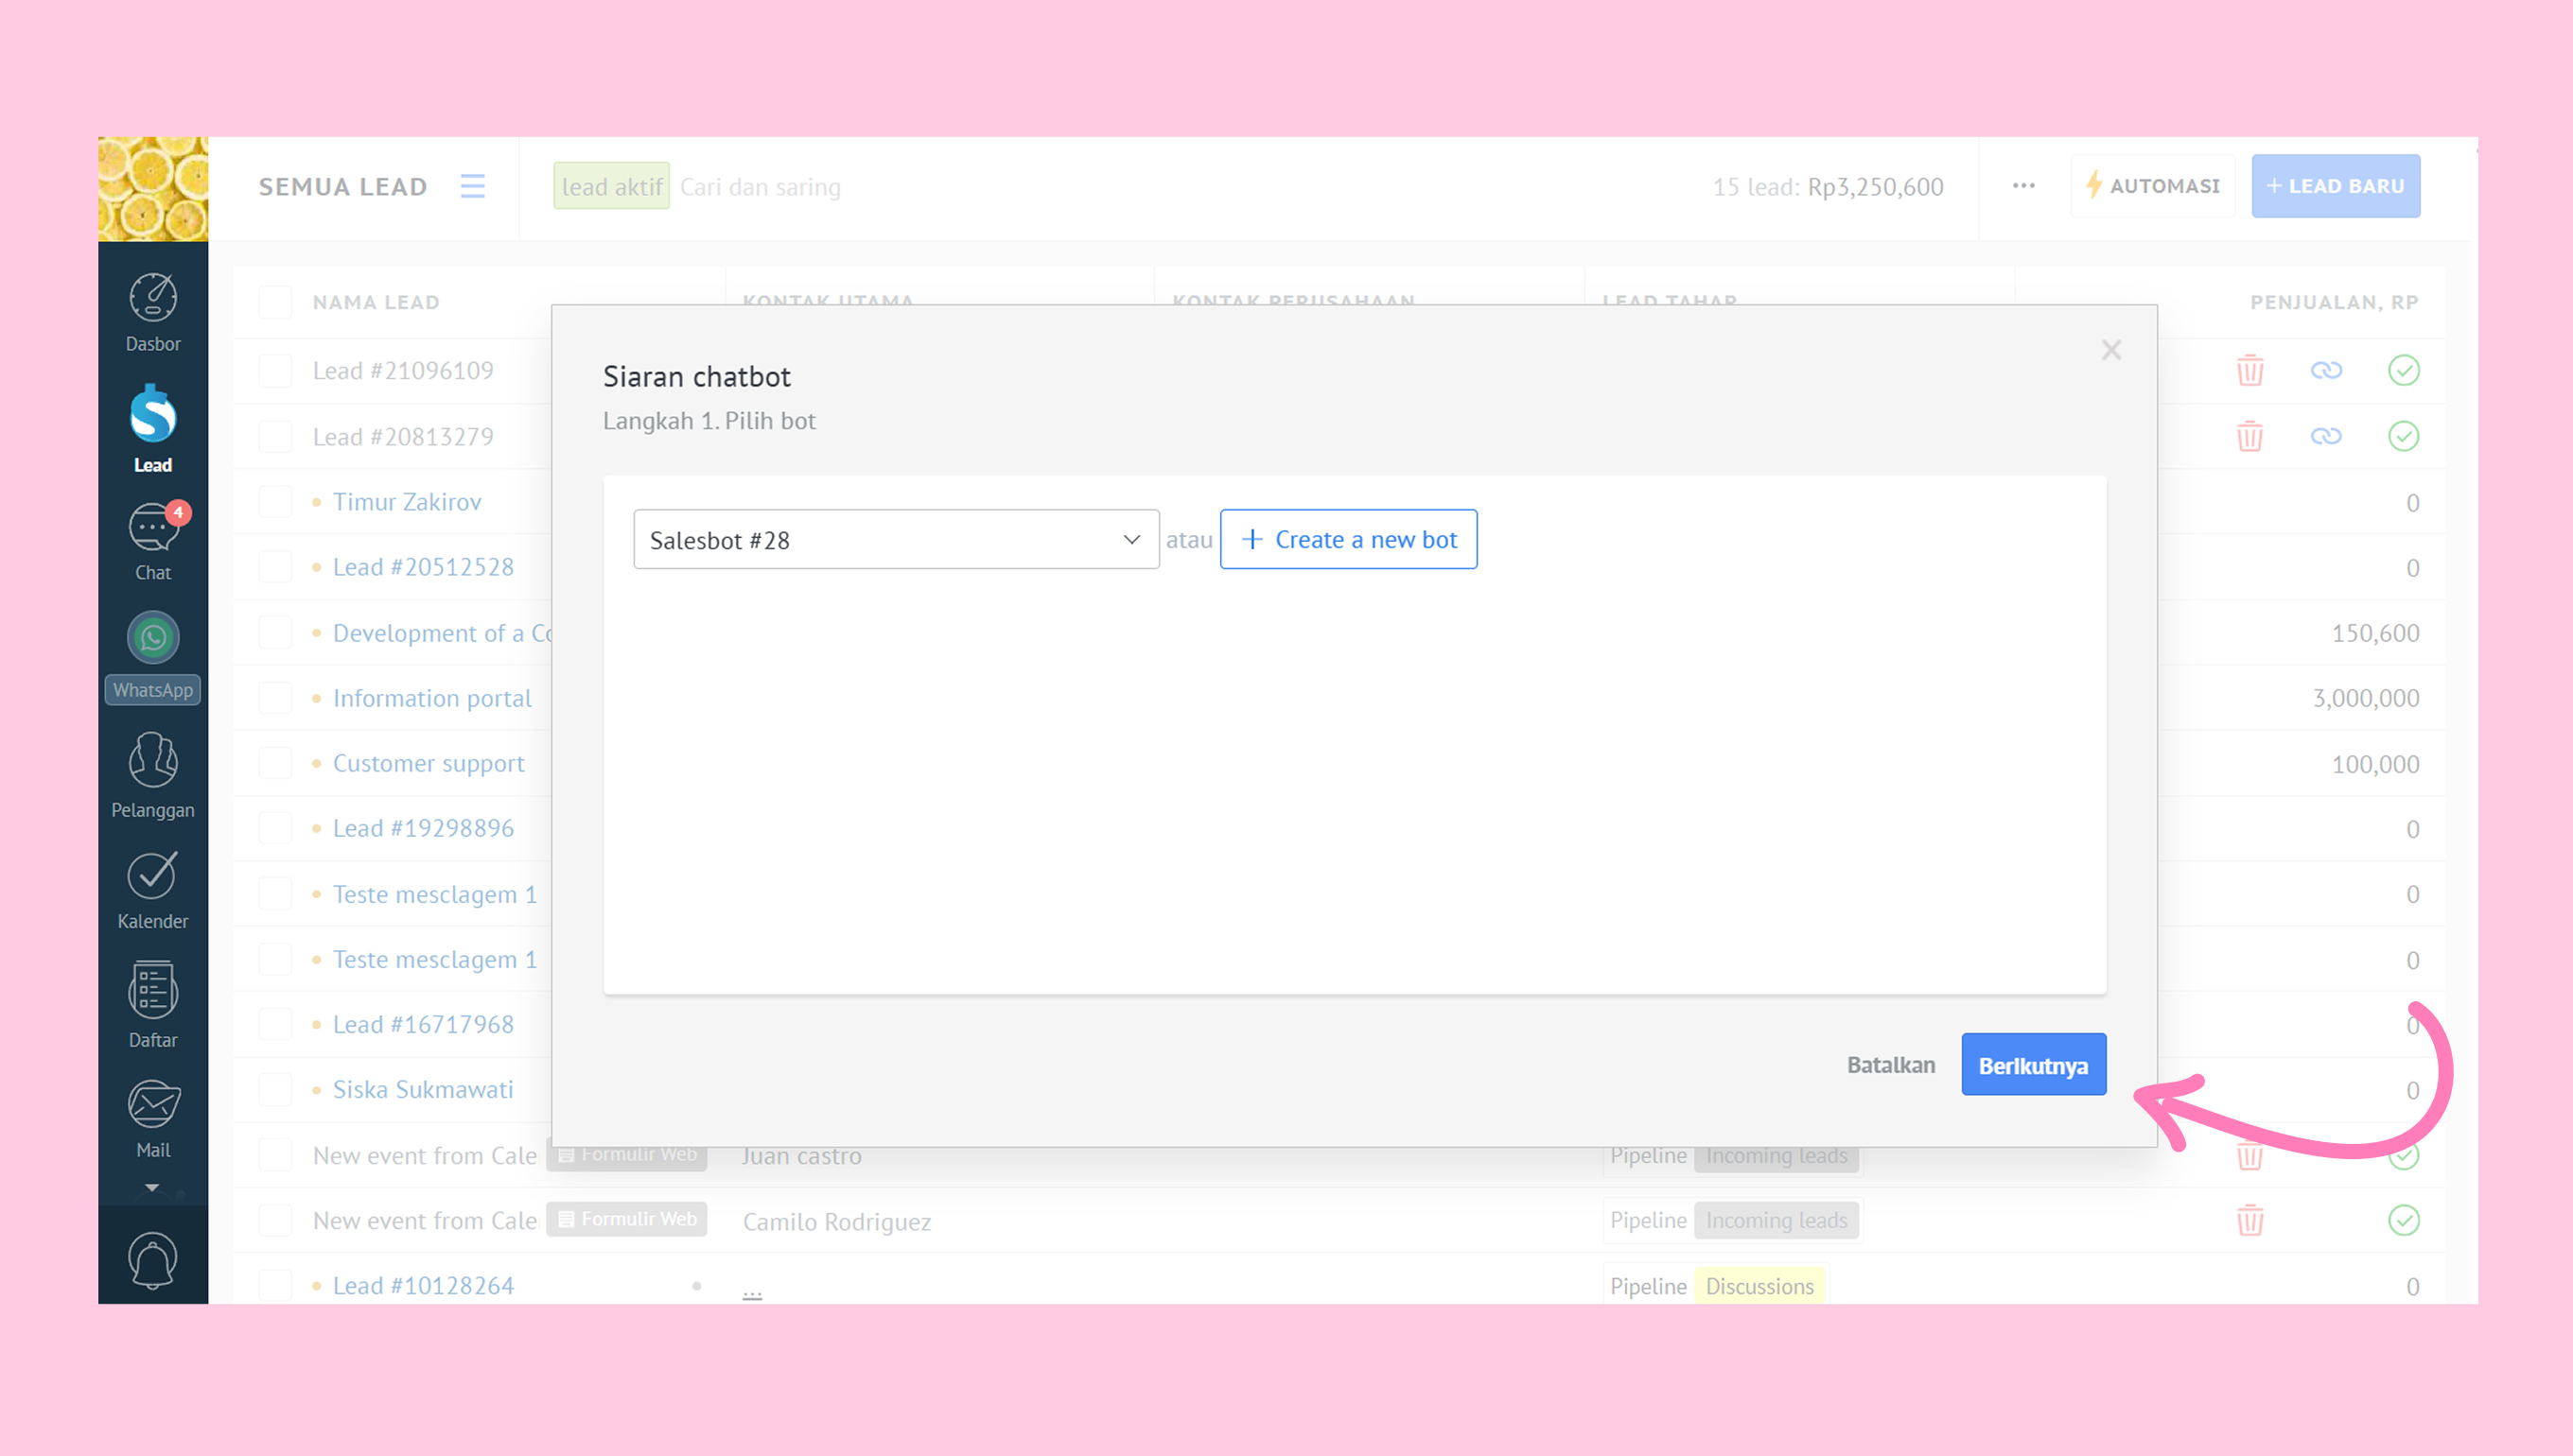2573x1456 pixels.
Task: Open the three-dot more options menu
Action: pos(2022,186)
